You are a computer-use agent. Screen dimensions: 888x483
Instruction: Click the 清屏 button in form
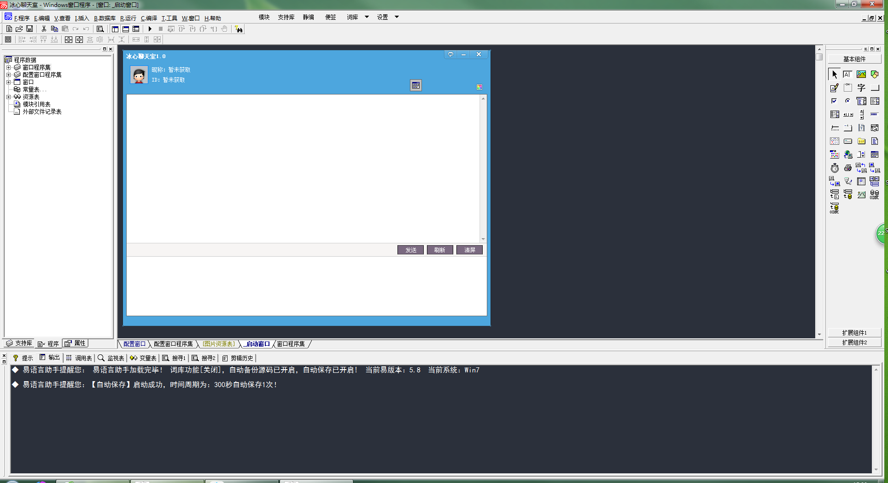(x=469, y=250)
